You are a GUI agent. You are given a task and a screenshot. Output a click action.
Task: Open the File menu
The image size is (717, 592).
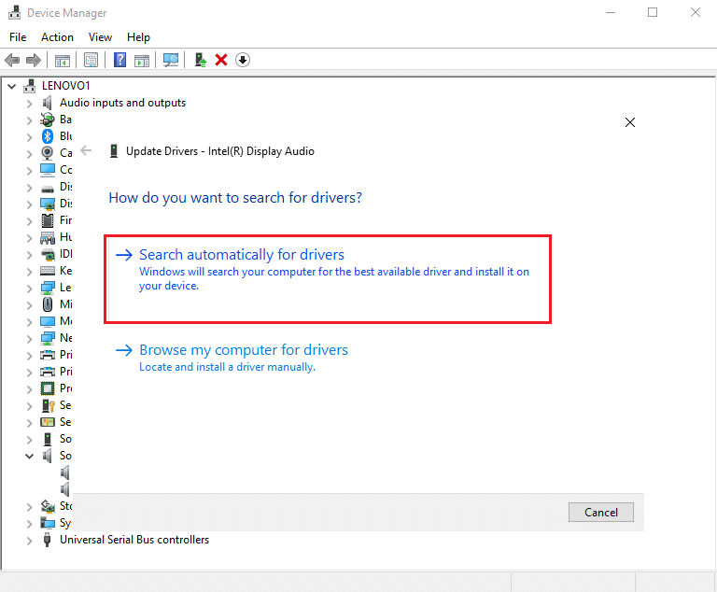18,37
